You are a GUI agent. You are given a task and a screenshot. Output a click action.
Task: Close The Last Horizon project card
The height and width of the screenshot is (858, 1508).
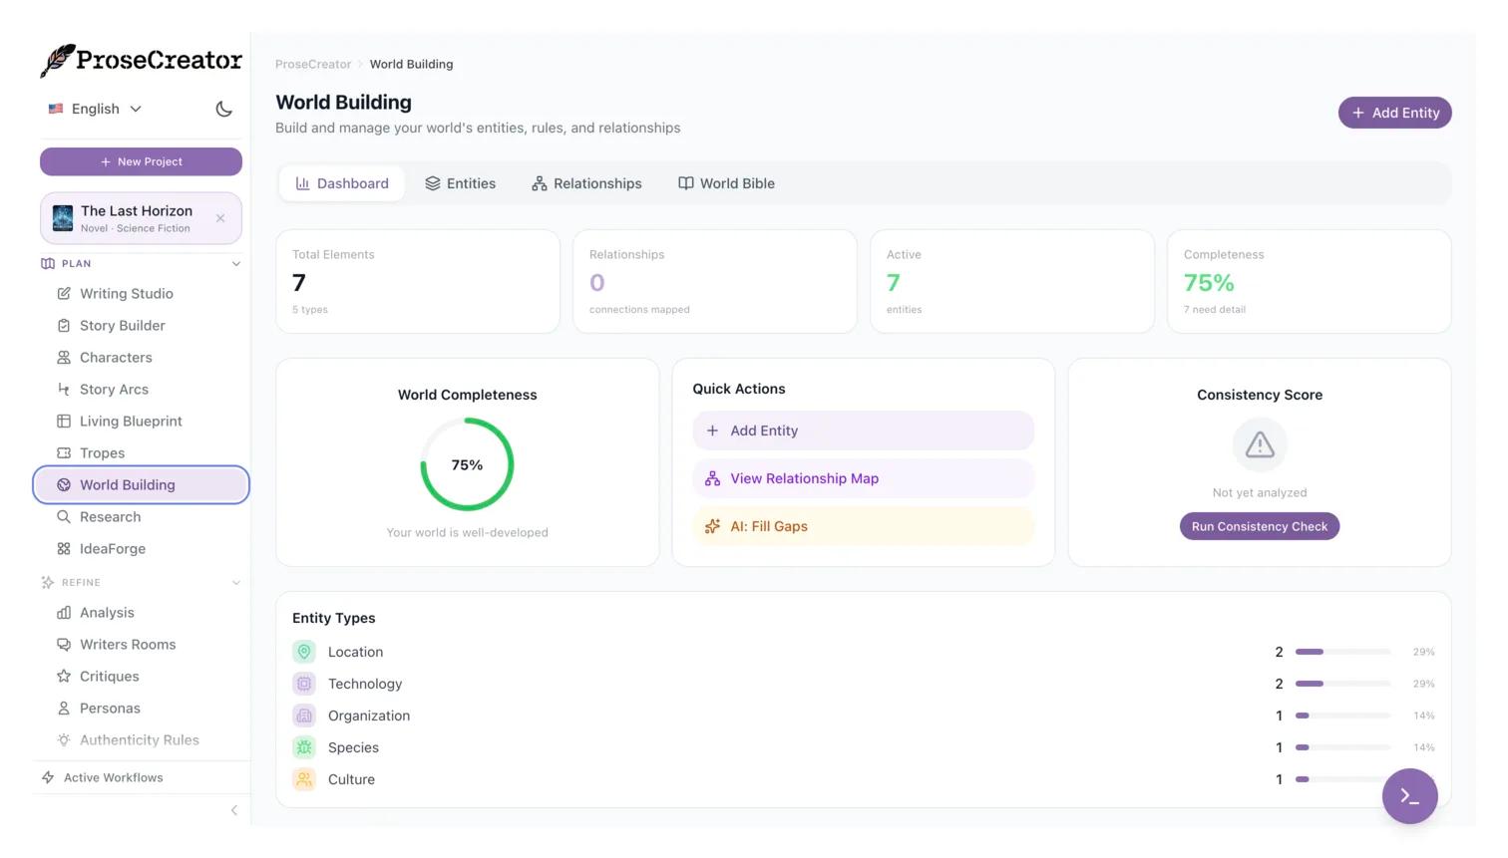(220, 218)
